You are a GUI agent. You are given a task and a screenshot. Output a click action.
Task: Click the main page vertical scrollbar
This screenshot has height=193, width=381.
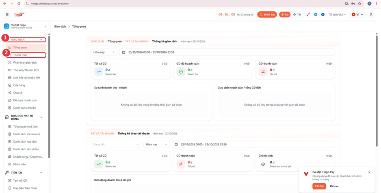377,91
